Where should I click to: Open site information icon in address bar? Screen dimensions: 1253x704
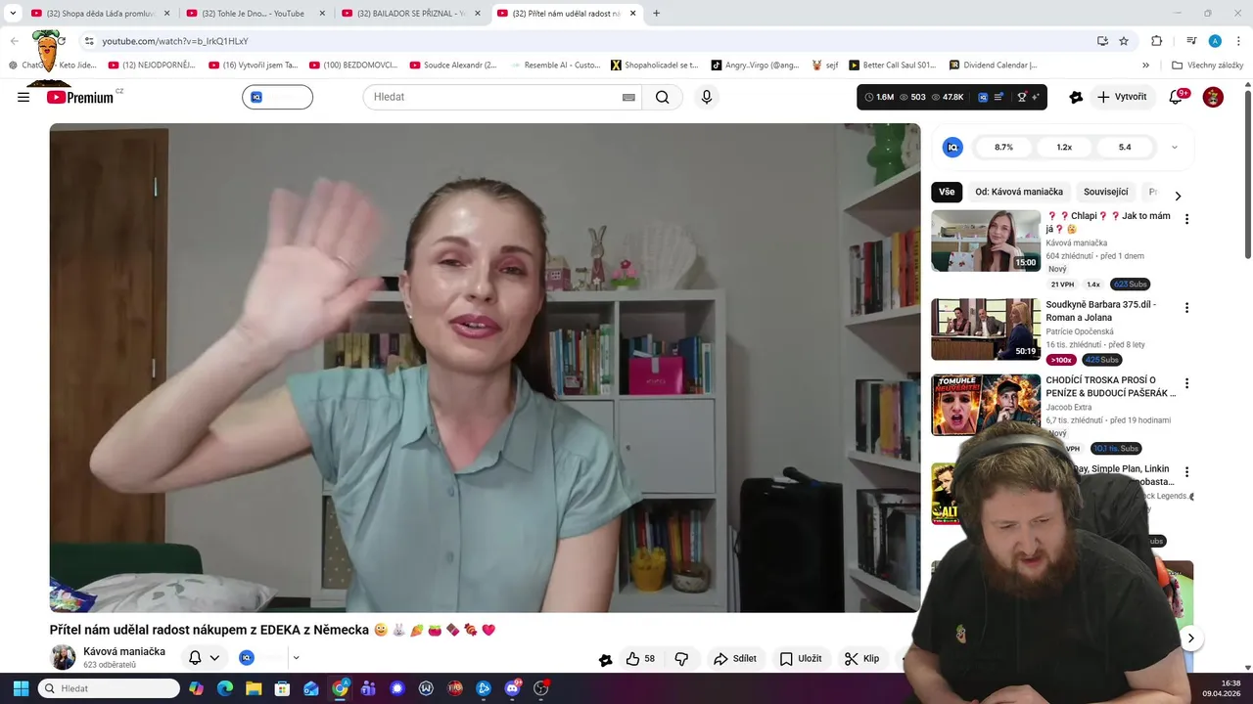click(89, 41)
